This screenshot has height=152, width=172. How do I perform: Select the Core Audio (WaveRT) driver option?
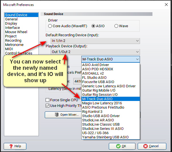point(67,26)
